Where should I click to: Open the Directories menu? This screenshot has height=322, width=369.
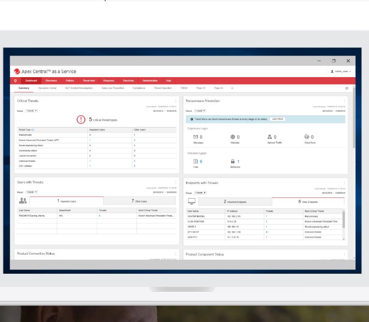coord(51,80)
